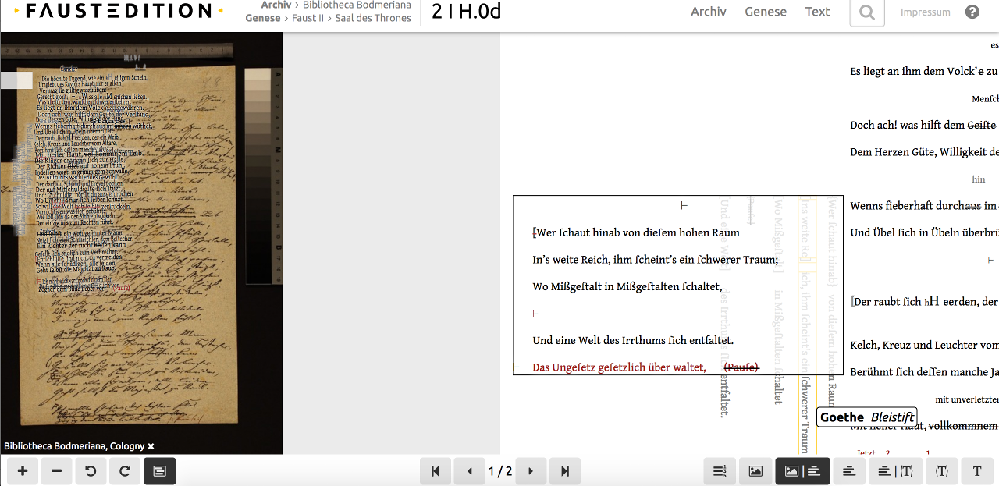This screenshot has height=486, width=999.
Task: Open the structure view with line numbers
Action: pos(720,471)
